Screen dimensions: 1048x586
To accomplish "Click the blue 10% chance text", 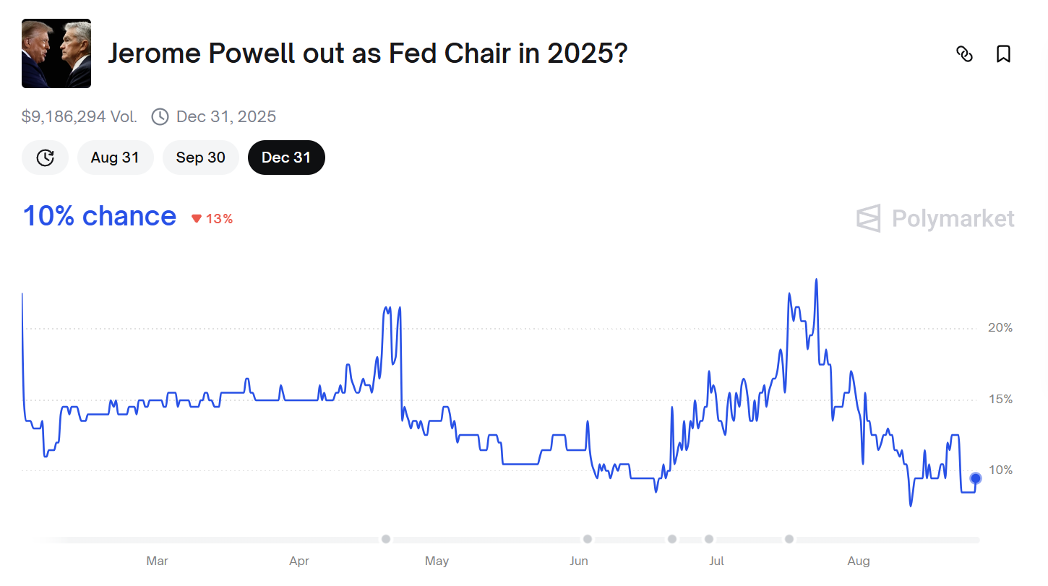I will 99,215.
